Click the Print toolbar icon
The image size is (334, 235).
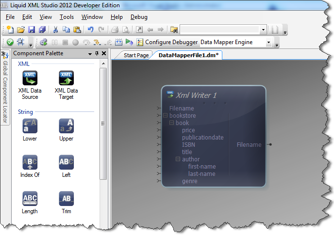click(x=115, y=30)
